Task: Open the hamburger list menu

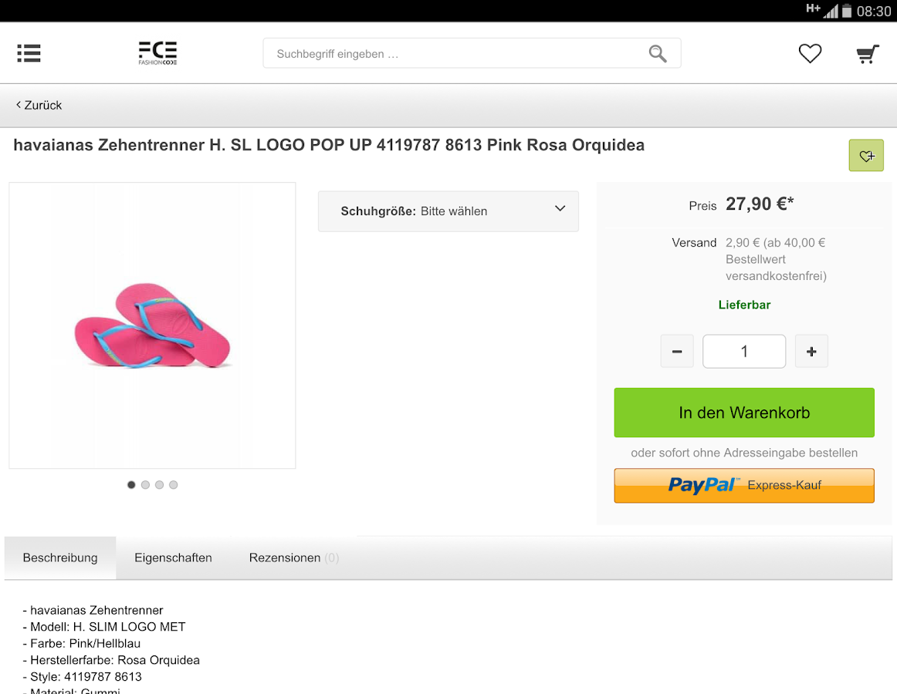Action: click(29, 53)
